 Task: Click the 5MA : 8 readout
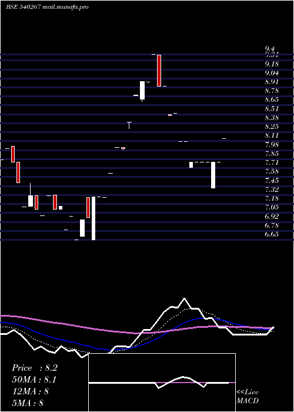coord(28,403)
